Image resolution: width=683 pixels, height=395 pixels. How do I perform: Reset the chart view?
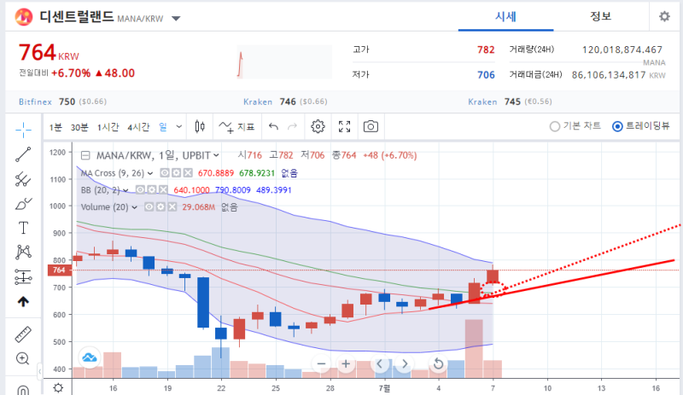[x=438, y=363]
